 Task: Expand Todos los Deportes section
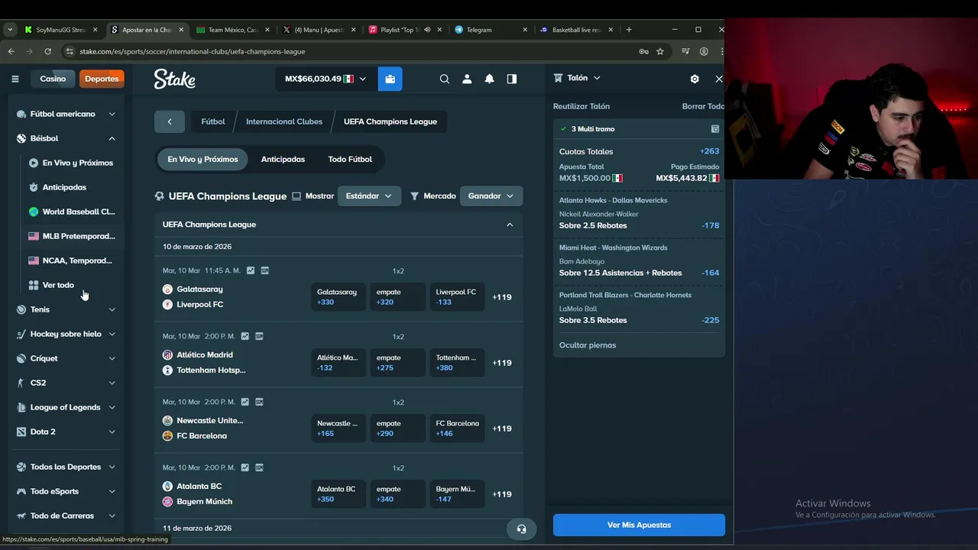[112, 467]
